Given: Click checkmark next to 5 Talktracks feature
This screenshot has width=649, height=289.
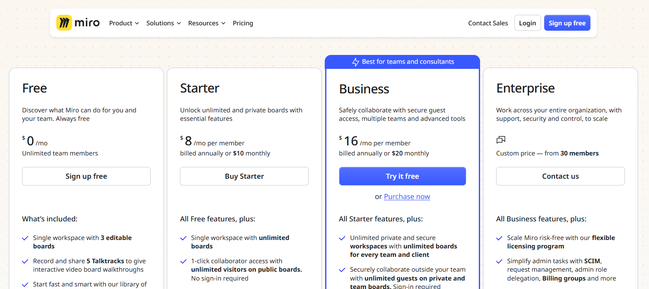Looking at the screenshot, I should 25,262.
